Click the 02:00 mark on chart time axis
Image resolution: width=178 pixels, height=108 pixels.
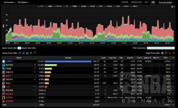(x=135, y=43)
